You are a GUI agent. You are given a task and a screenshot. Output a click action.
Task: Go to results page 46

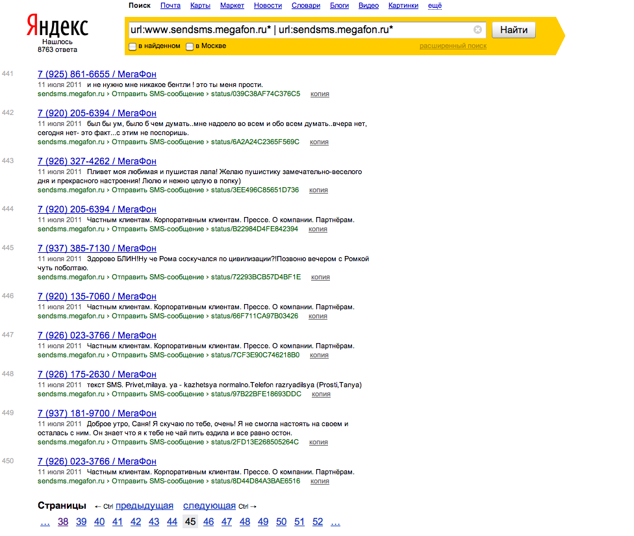click(x=209, y=522)
